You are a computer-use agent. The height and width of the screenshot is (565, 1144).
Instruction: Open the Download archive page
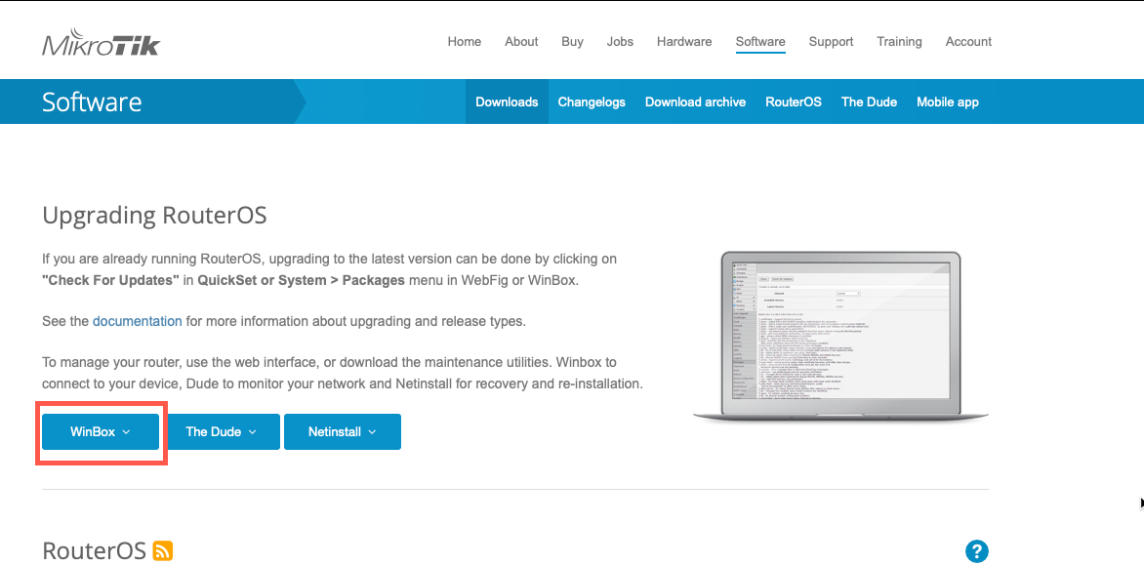point(695,101)
